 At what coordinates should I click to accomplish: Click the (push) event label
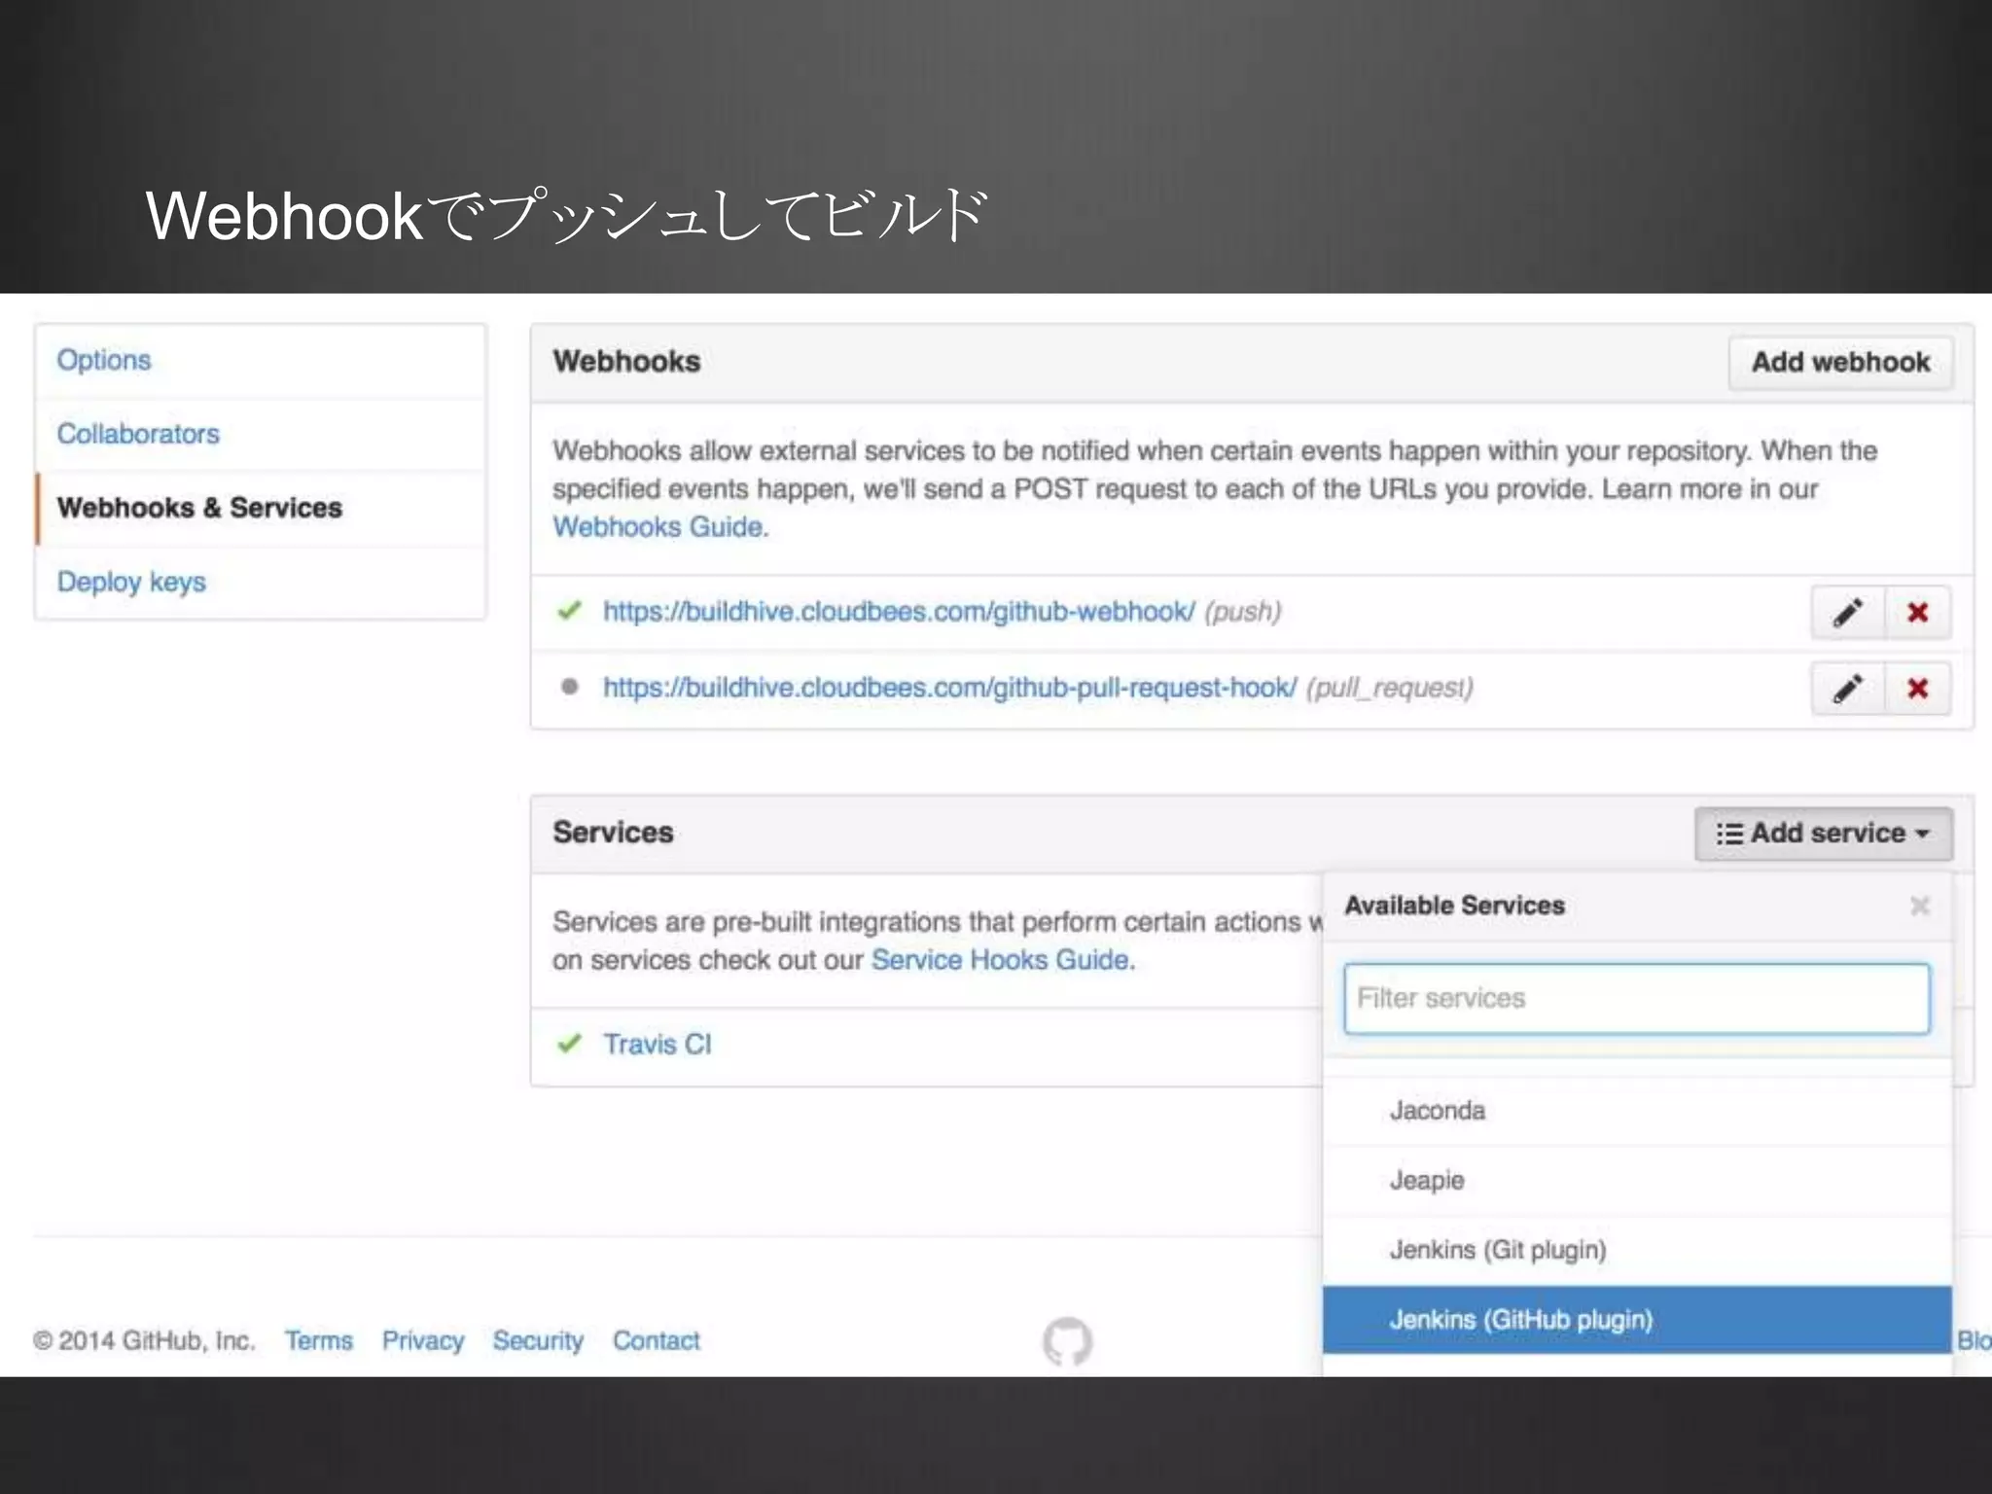pos(1243,612)
